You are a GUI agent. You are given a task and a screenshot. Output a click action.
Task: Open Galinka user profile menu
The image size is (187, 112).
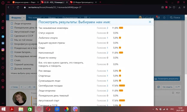pos(146,17)
